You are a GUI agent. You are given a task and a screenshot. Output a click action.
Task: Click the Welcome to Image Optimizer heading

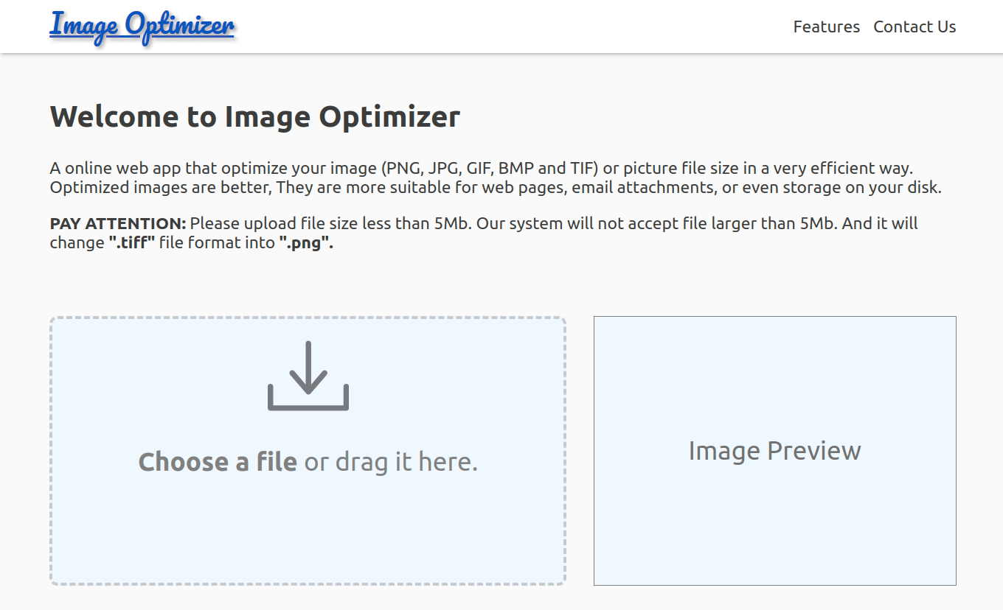[254, 116]
